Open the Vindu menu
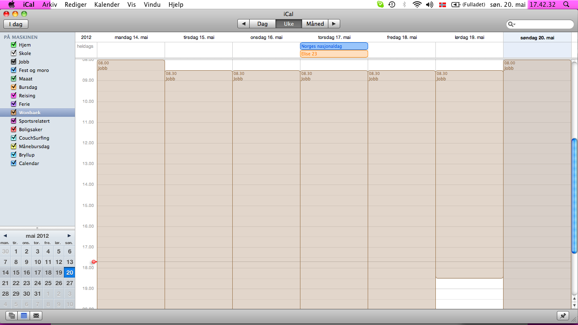The height and width of the screenshot is (325, 578). coord(152,5)
